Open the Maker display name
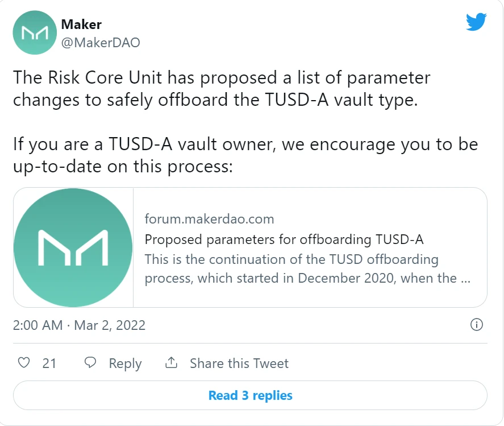Screen dimensions: 504x426 pyautogui.click(x=81, y=24)
